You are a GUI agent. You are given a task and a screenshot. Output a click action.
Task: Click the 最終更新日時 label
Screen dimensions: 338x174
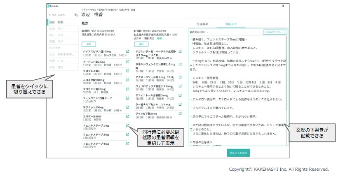point(197,32)
